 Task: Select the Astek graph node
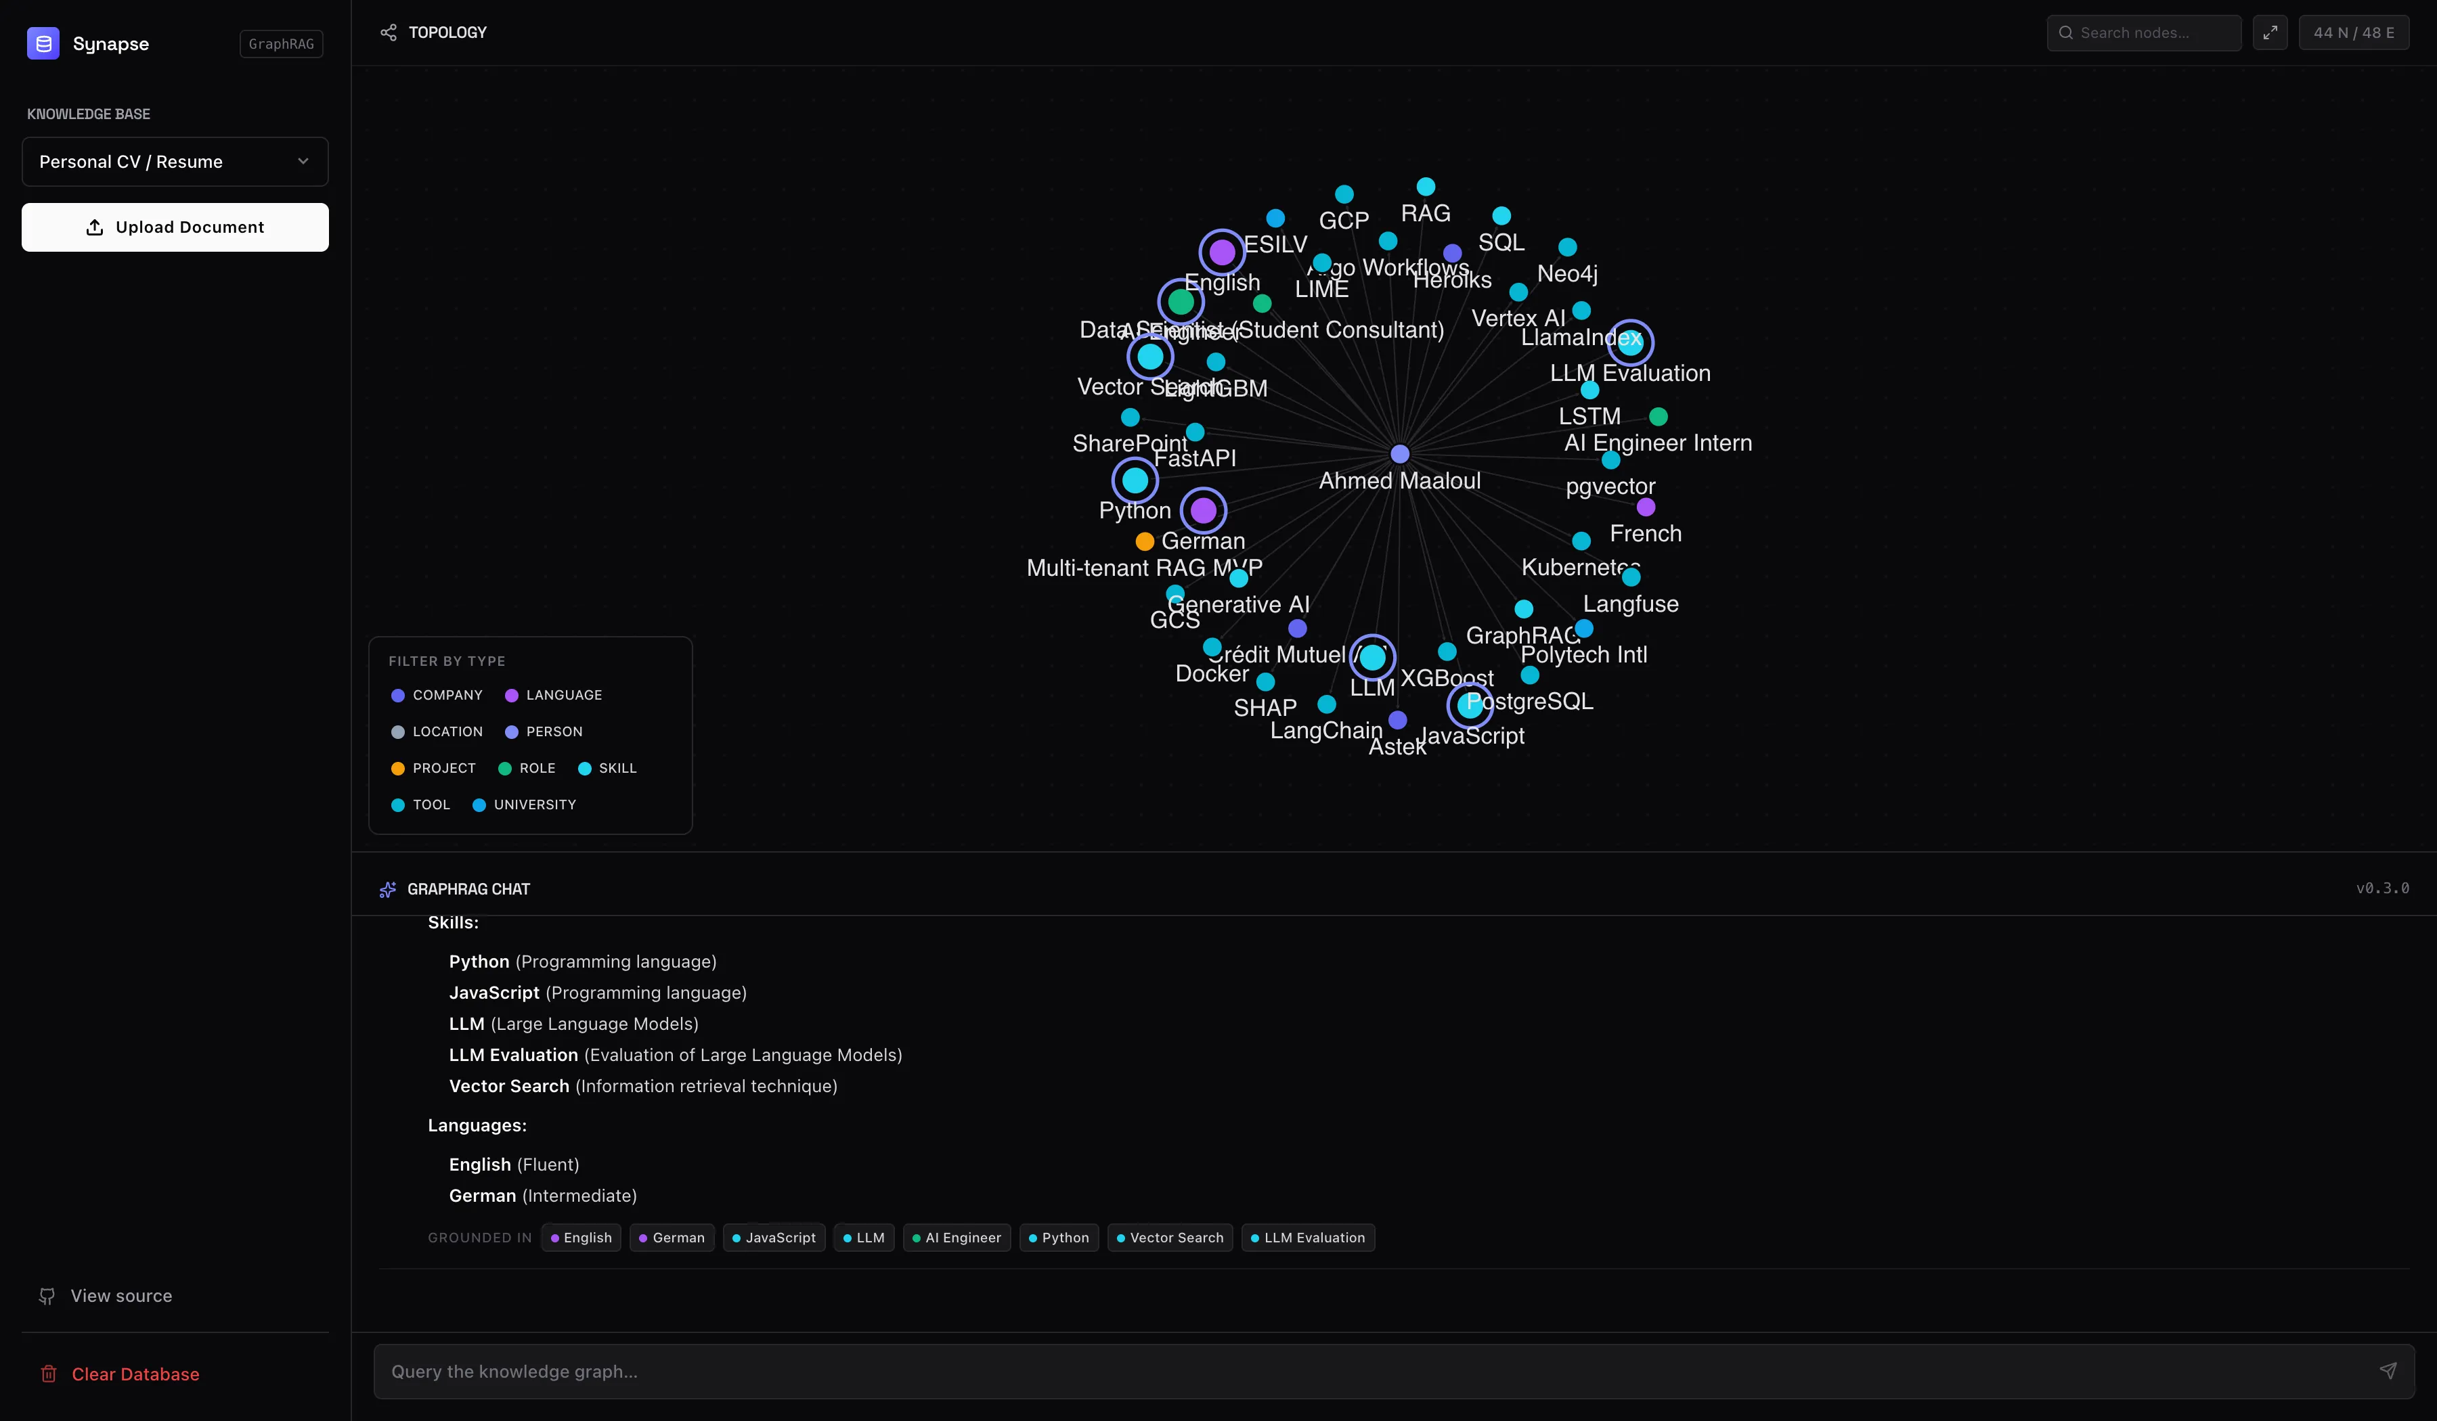[x=1397, y=719]
